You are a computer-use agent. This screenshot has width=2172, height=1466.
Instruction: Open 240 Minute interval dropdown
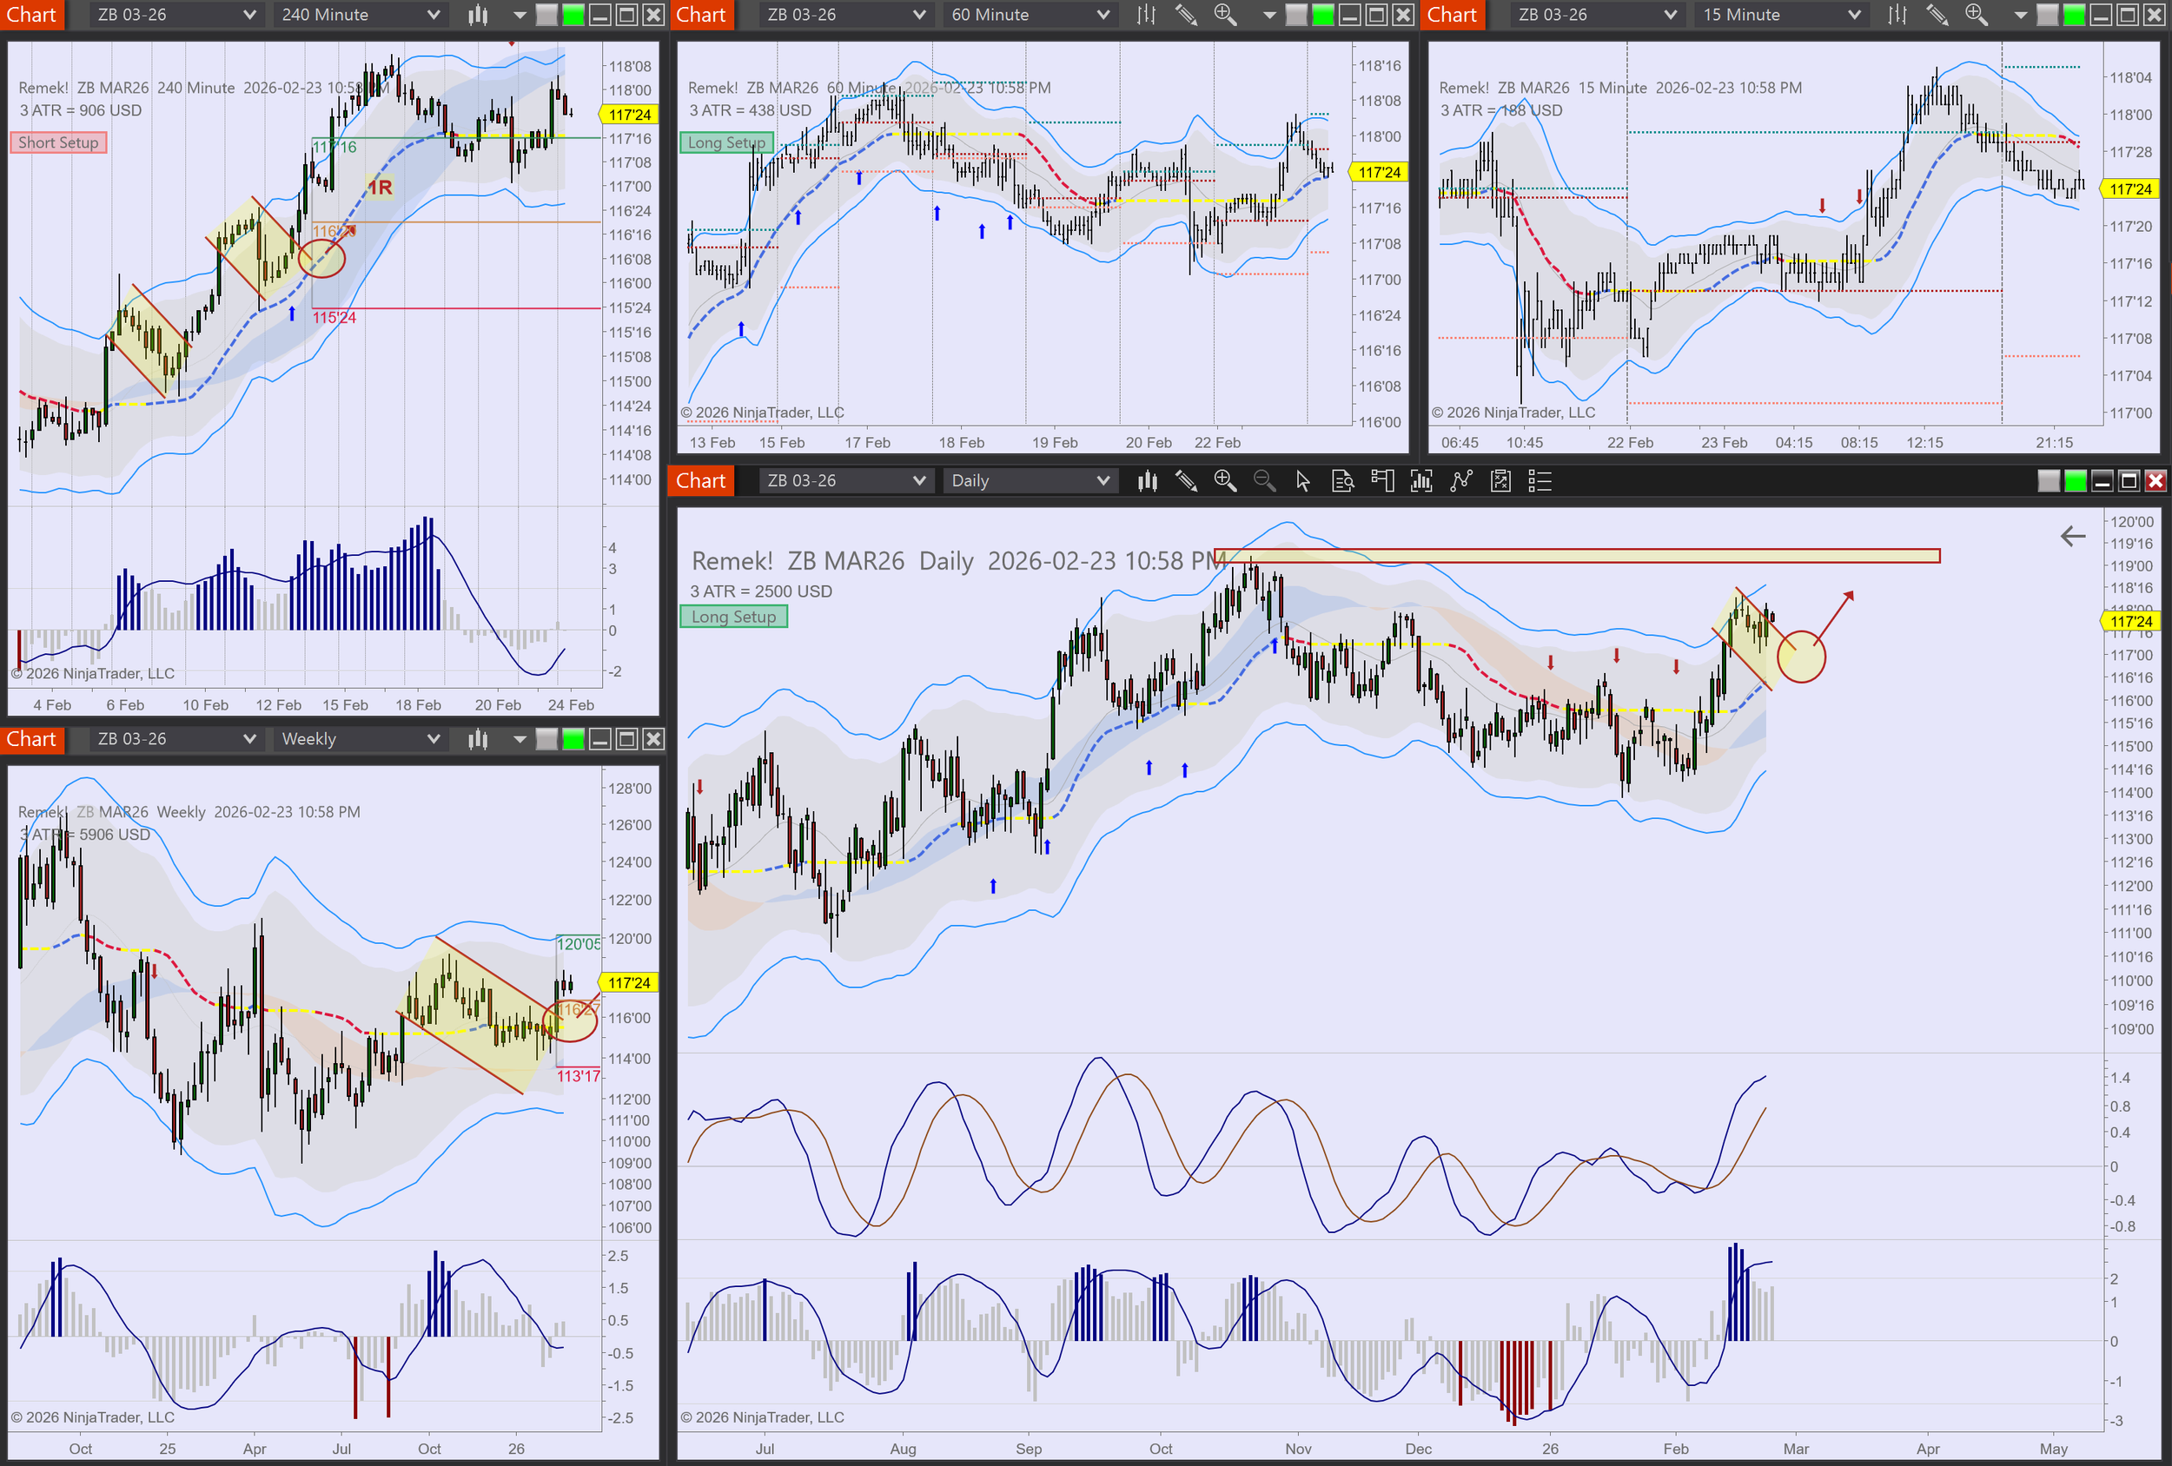[360, 15]
